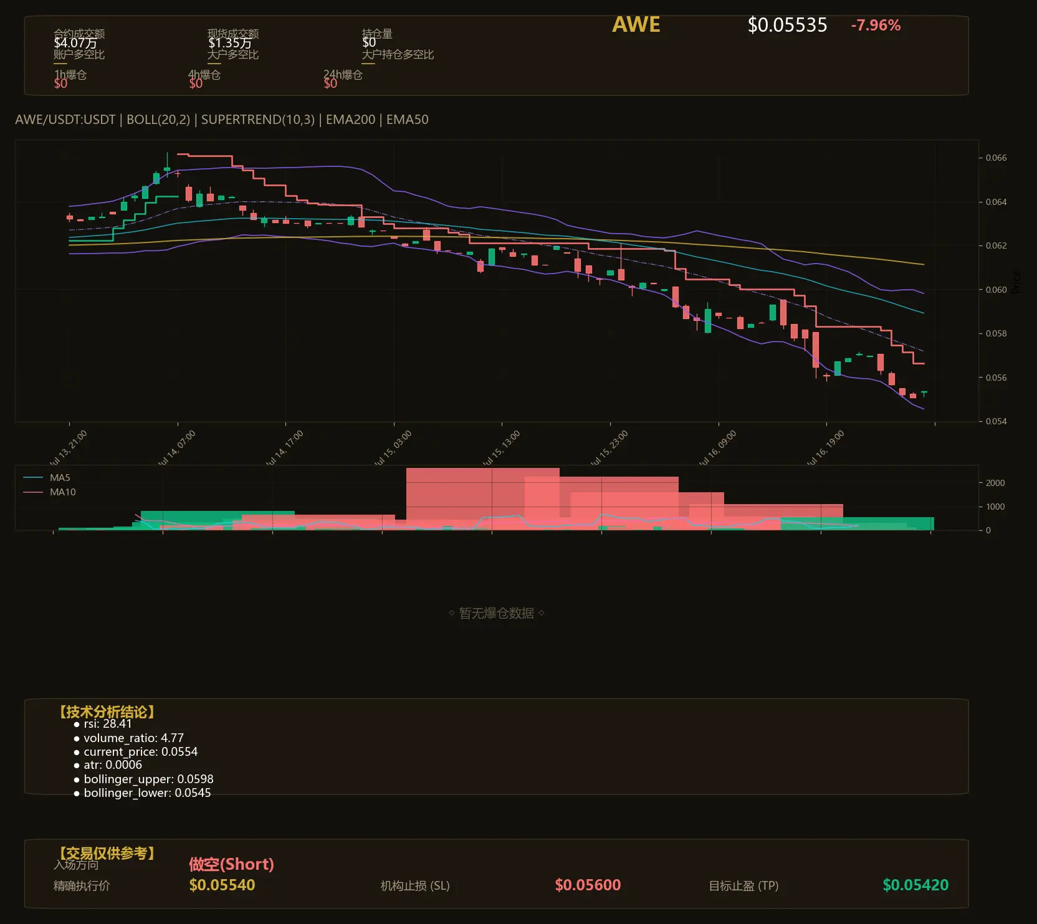Viewport: 1037px width, 924px height.
Task: Click the 目标止盈 (TP) label
Action: (x=743, y=885)
